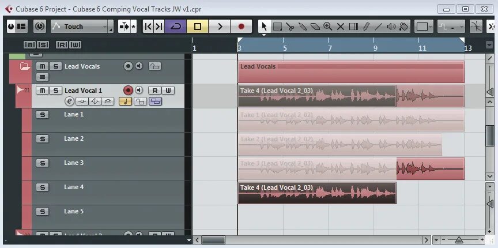Select the Take 2 event in Lane 2
Viewport: 498px width, 248px height.
(340, 145)
